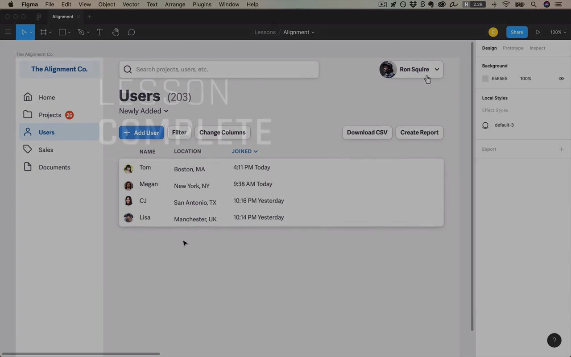Screen dimensions: 571x357
Task: Click the Present play icon
Action: (538, 32)
